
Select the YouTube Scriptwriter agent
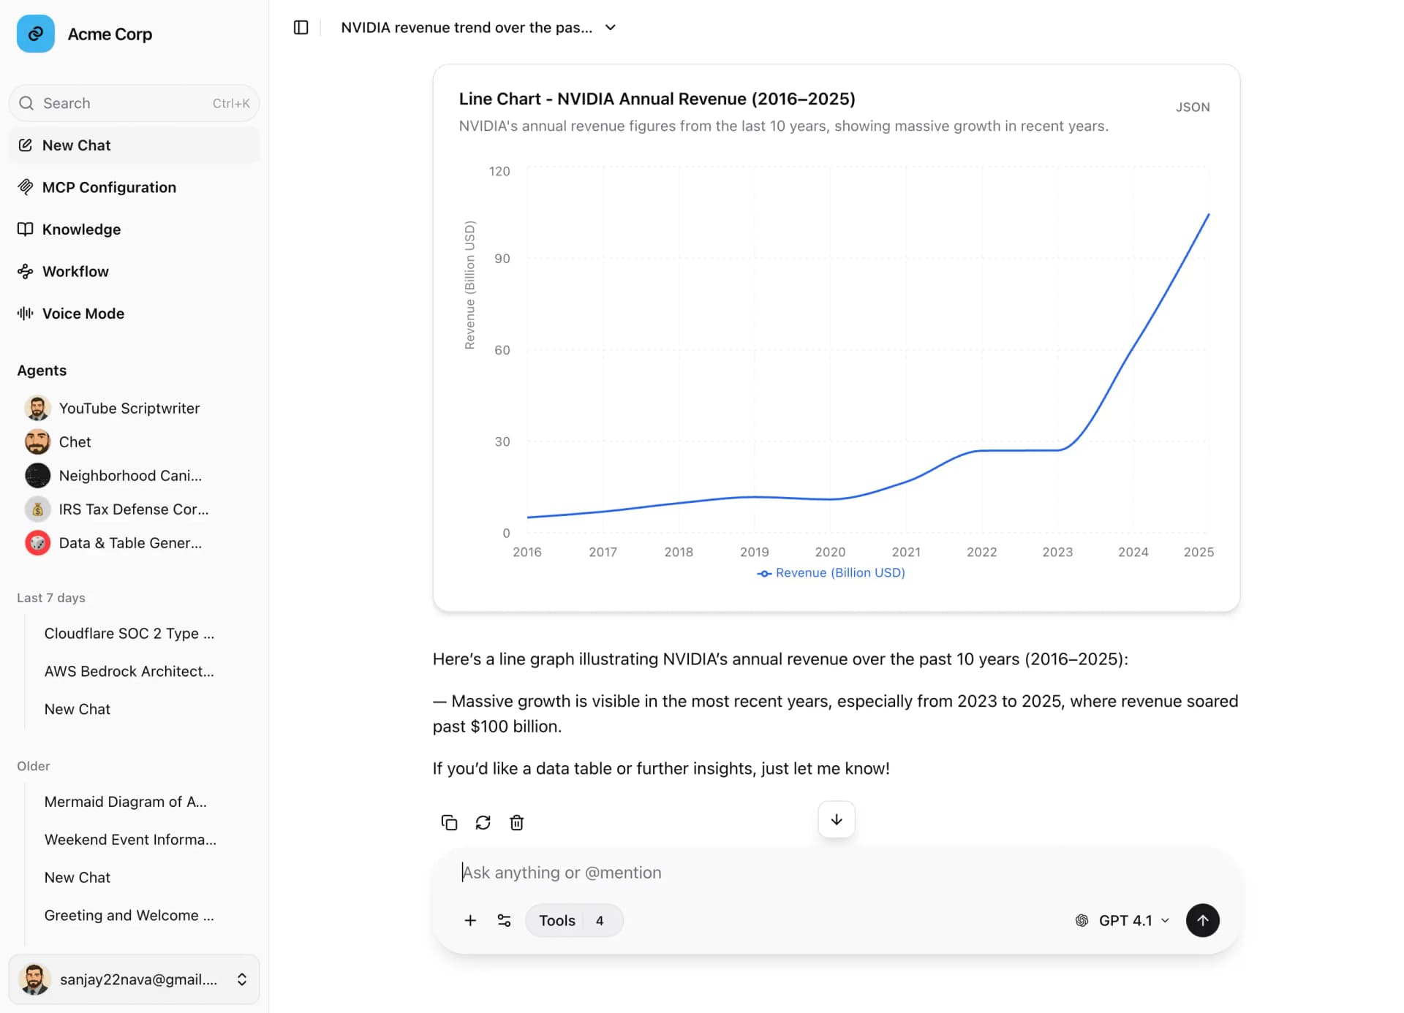129,408
